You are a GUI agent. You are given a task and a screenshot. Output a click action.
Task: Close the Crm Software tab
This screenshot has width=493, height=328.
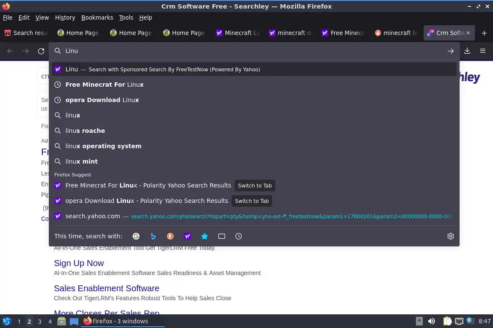(x=468, y=33)
